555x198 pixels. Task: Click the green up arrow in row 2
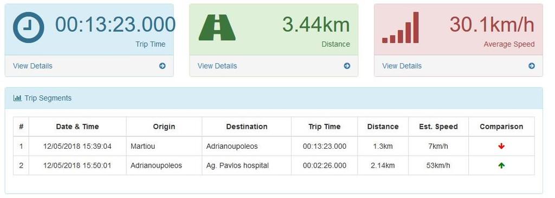(x=501, y=166)
